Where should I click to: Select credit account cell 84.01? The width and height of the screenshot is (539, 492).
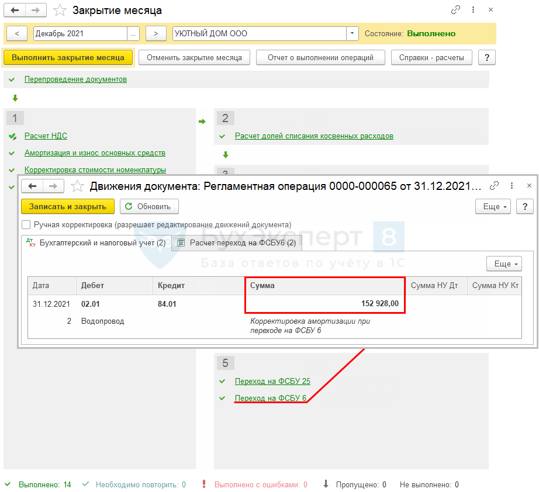[167, 304]
